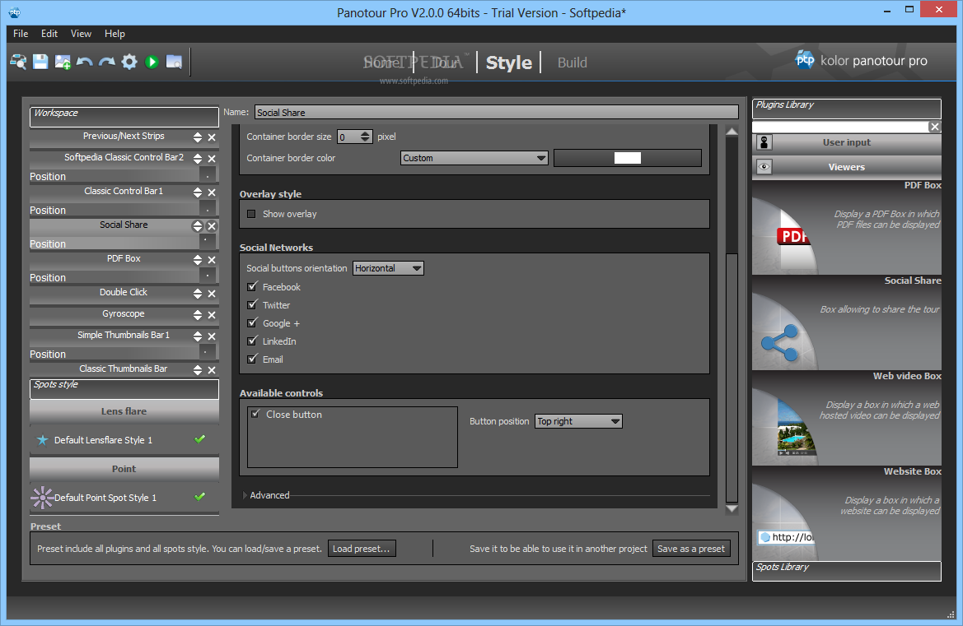Toggle Default Point Spot Style 1 checkmark
The image size is (963, 626).
click(199, 497)
